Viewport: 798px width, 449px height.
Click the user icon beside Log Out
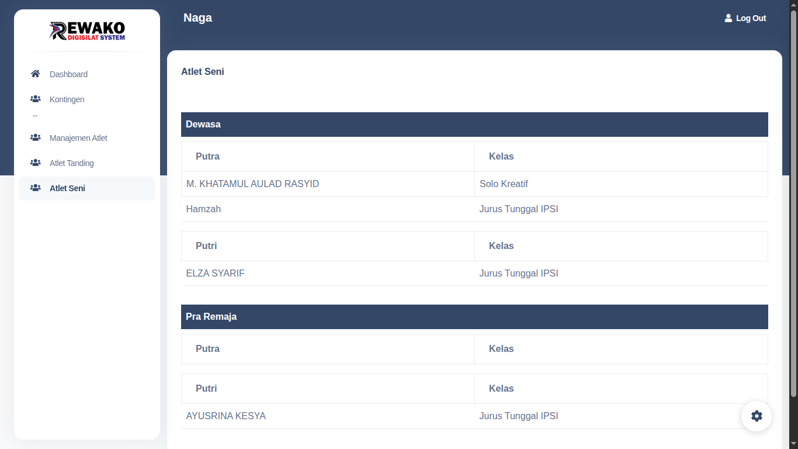[x=728, y=18]
